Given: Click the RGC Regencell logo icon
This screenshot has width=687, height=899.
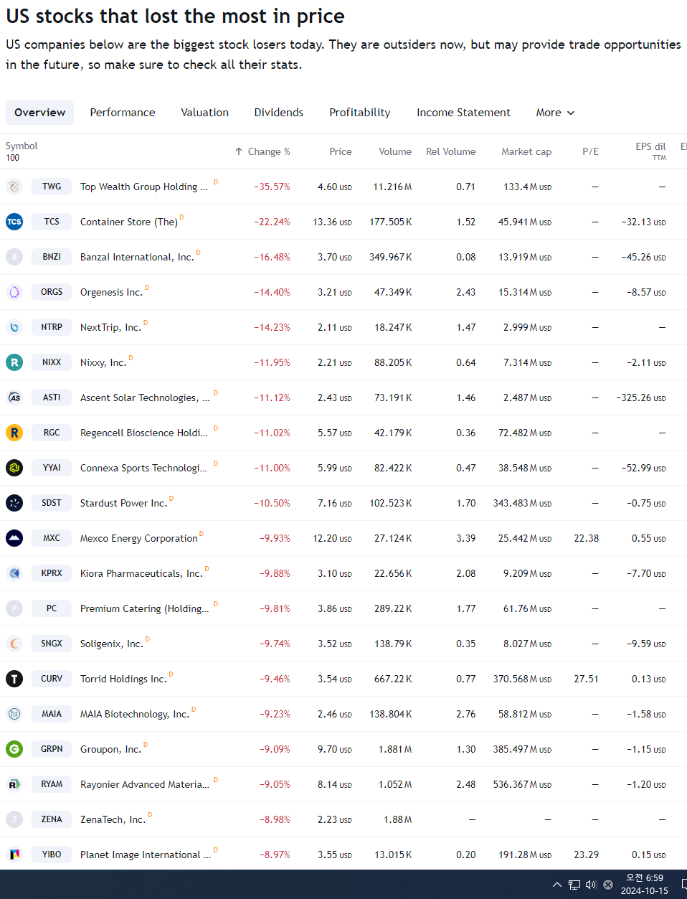Looking at the screenshot, I should (x=14, y=433).
